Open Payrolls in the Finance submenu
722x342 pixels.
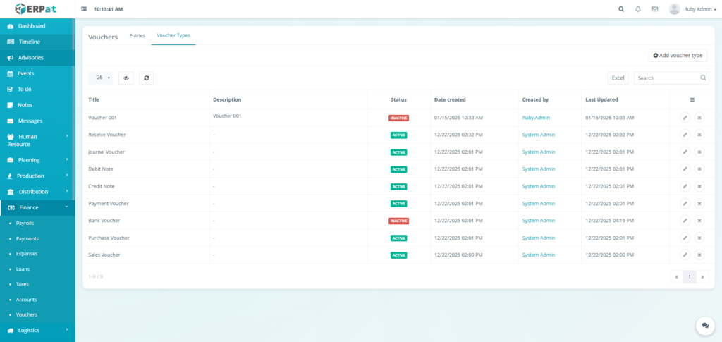coord(25,223)
